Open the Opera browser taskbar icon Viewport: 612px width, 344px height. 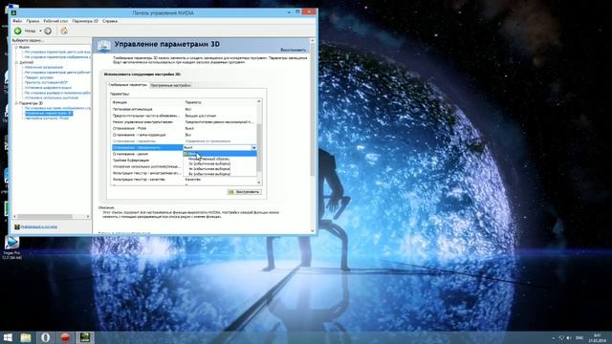(x=46, y=337)
